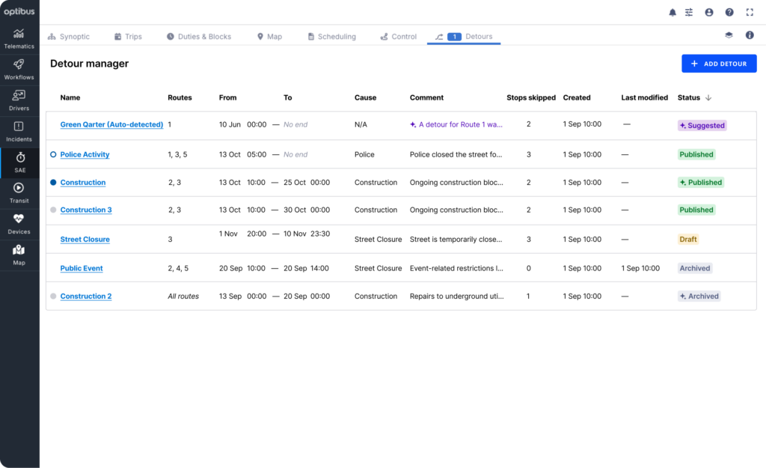Select the SAE sidebar item
766x468 pixels.
[19, 162]
